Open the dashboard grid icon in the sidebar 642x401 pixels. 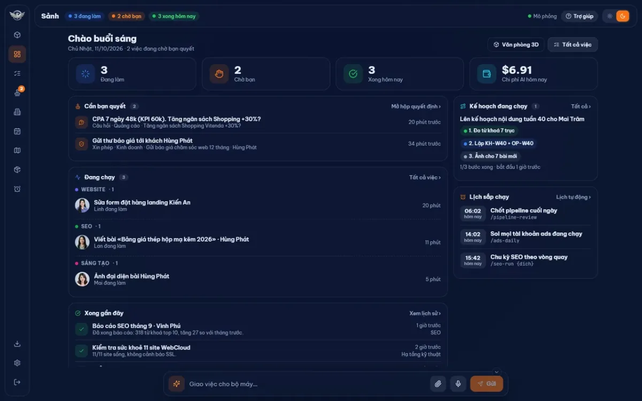[17, 54]
